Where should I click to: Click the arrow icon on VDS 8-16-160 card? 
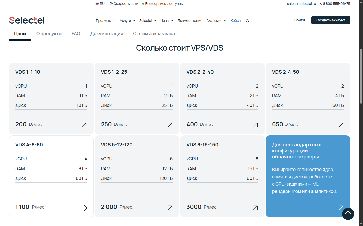(x=255, y=208)
